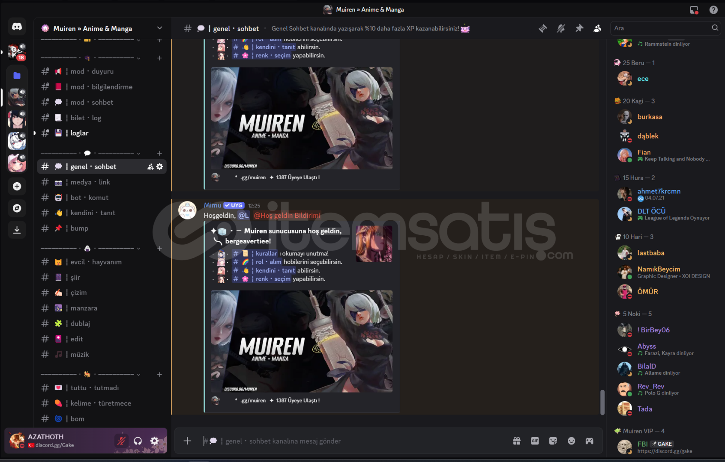
Task: Open embed thumbnail image in Mimu message
Action: tap(374, 244)
